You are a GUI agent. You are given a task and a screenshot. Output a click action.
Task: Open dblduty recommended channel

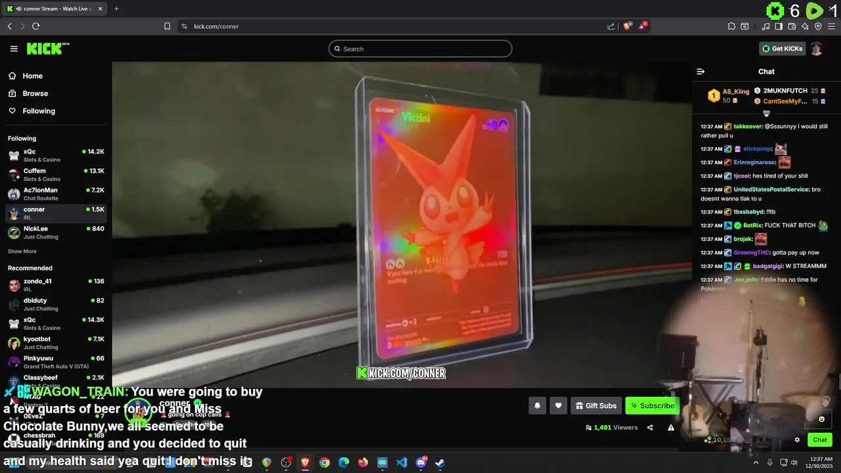coord(56,304)
